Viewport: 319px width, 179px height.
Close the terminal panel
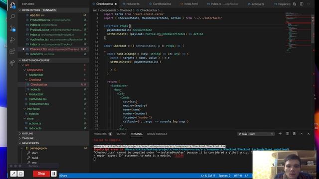309,134
